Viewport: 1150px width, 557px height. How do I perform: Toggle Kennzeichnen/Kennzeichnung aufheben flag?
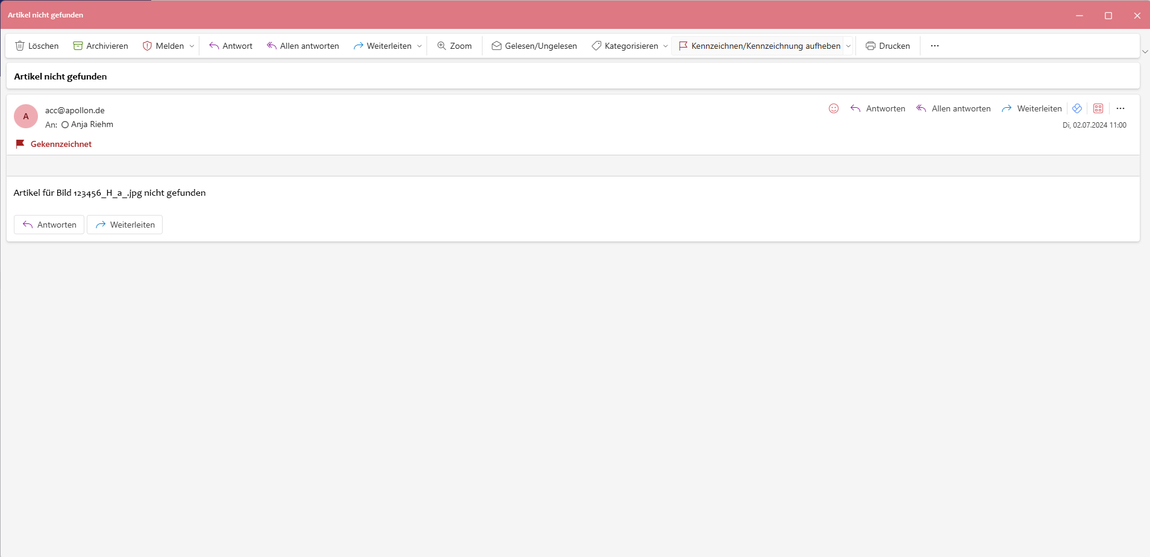(760, 46)
